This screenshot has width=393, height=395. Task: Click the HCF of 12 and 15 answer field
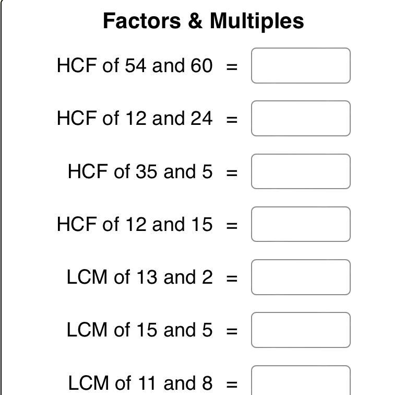pyautogui.click(x=301, y=224)
